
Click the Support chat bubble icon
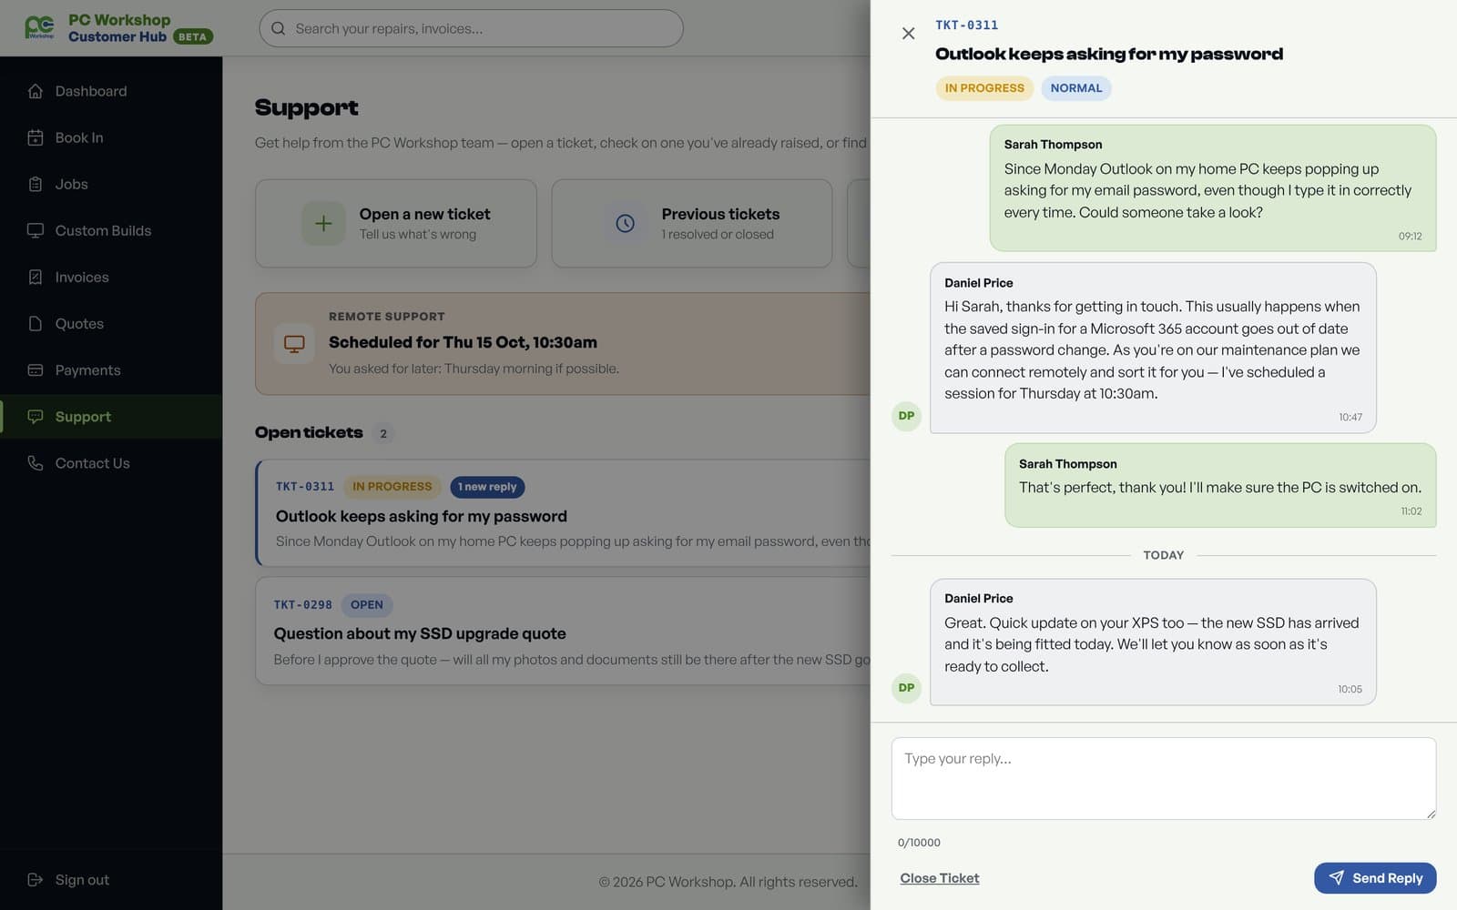click(36, 416)
